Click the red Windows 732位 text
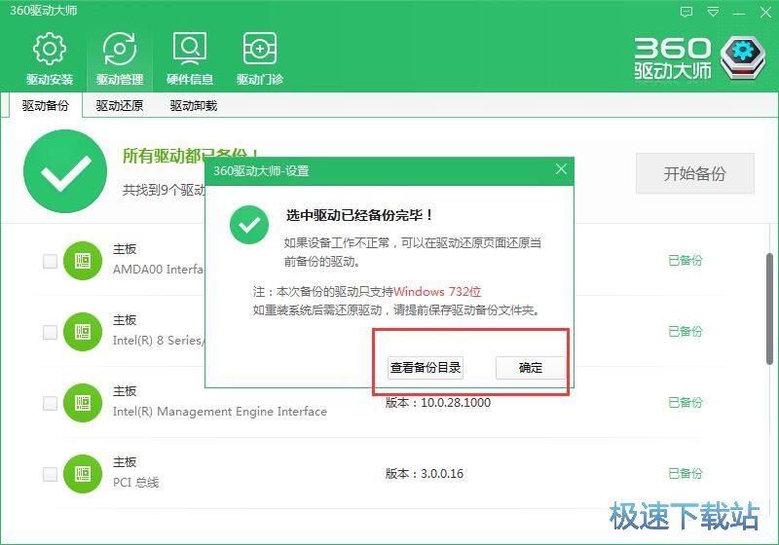This screenshot has height=545, width=779. click(x=437, y=291)
